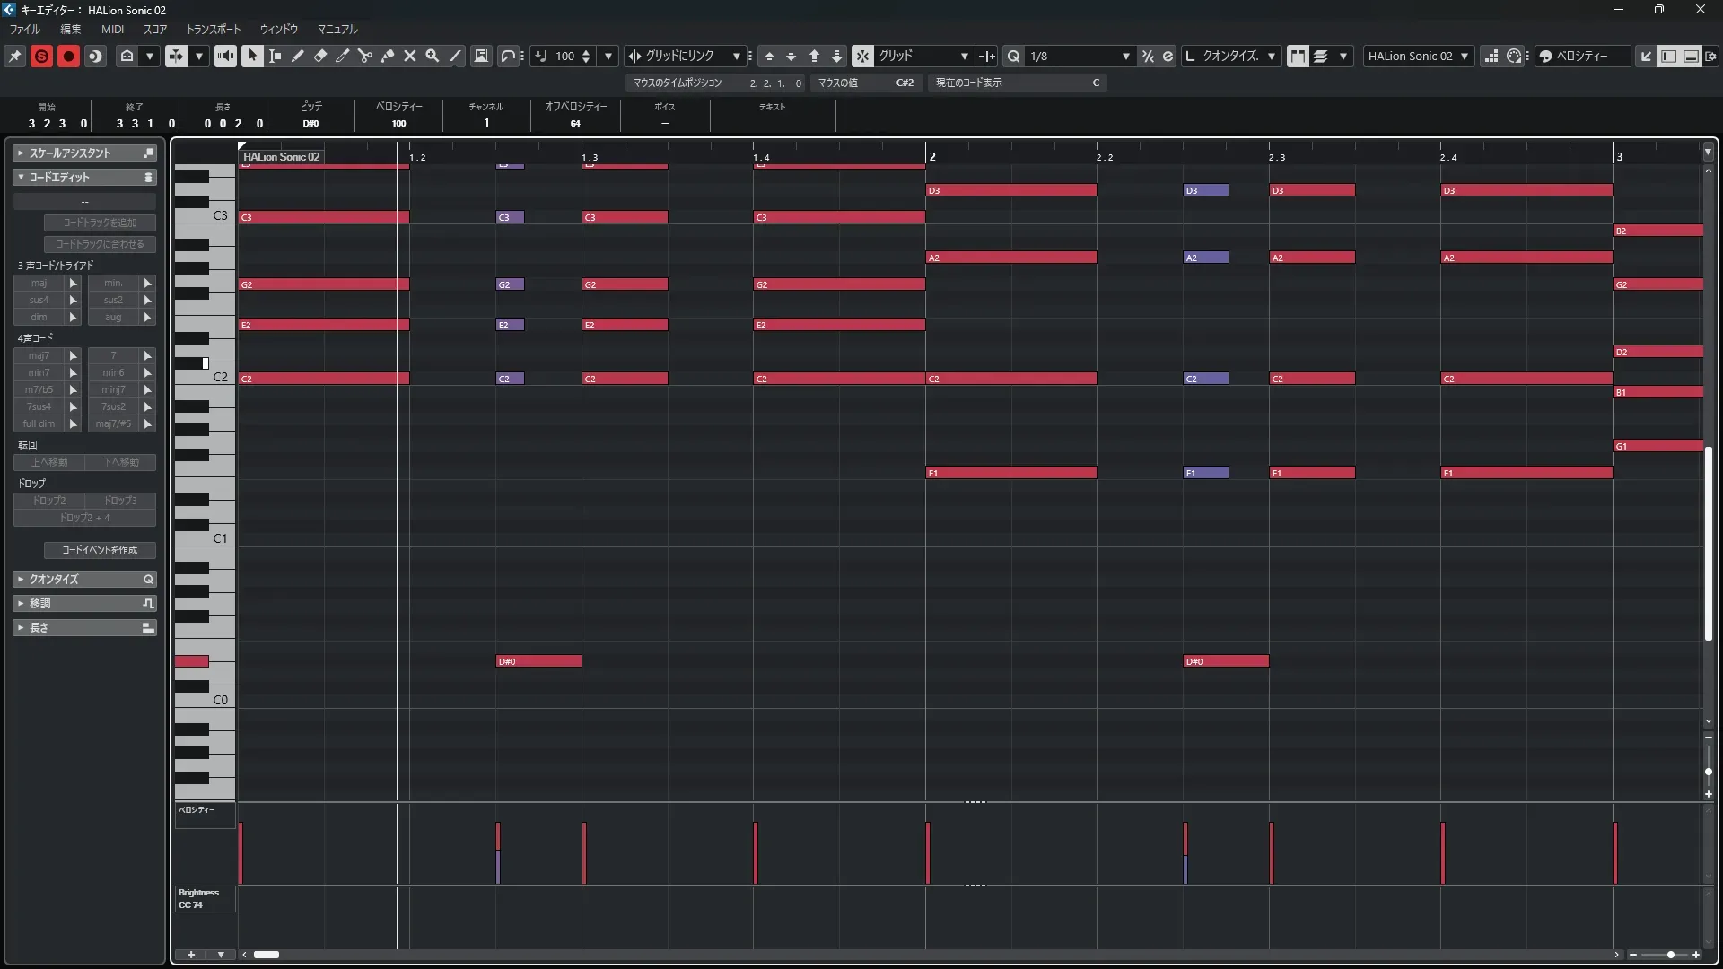Toggle the Record in Editor button
This screenshot has height=969, width=1723.
click(68, 56)
